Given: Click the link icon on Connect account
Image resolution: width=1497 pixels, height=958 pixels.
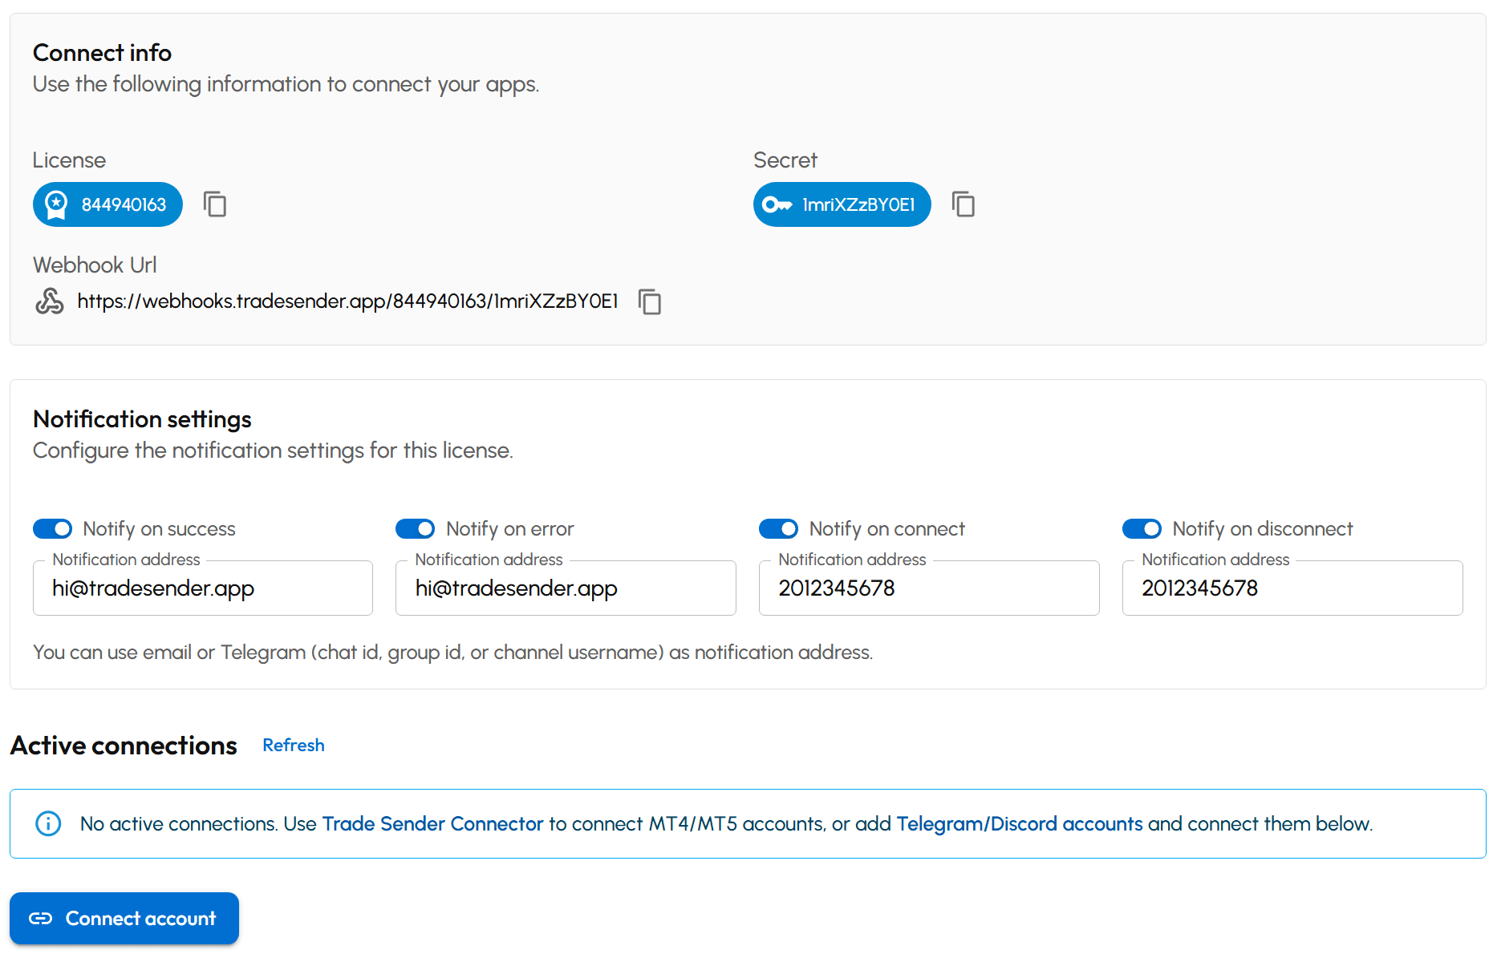Looking at the screenshot, I should pos(41,919).
